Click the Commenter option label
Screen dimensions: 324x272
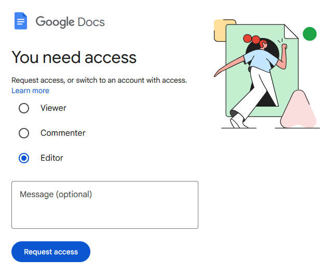[x=63, y=133]
